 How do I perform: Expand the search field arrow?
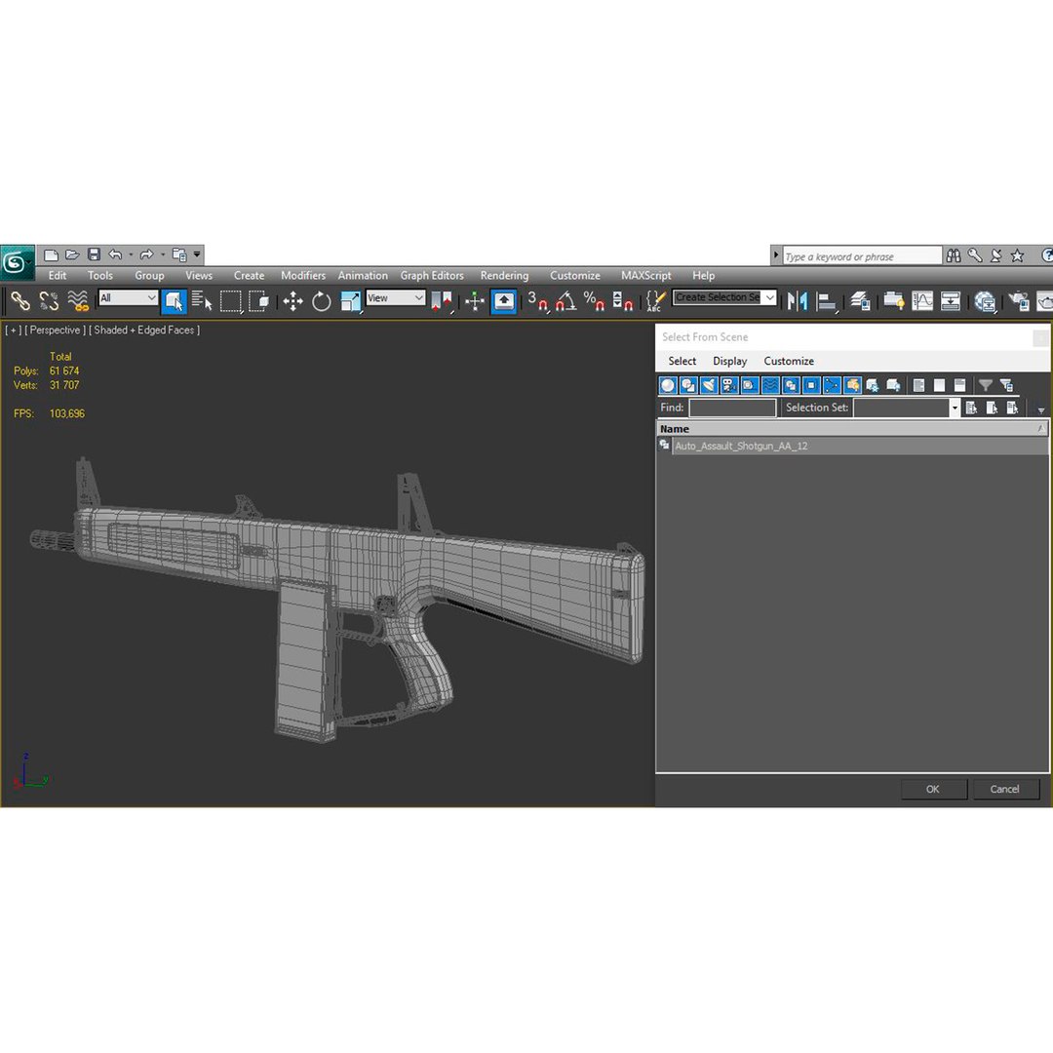click(x=776, y=255)
